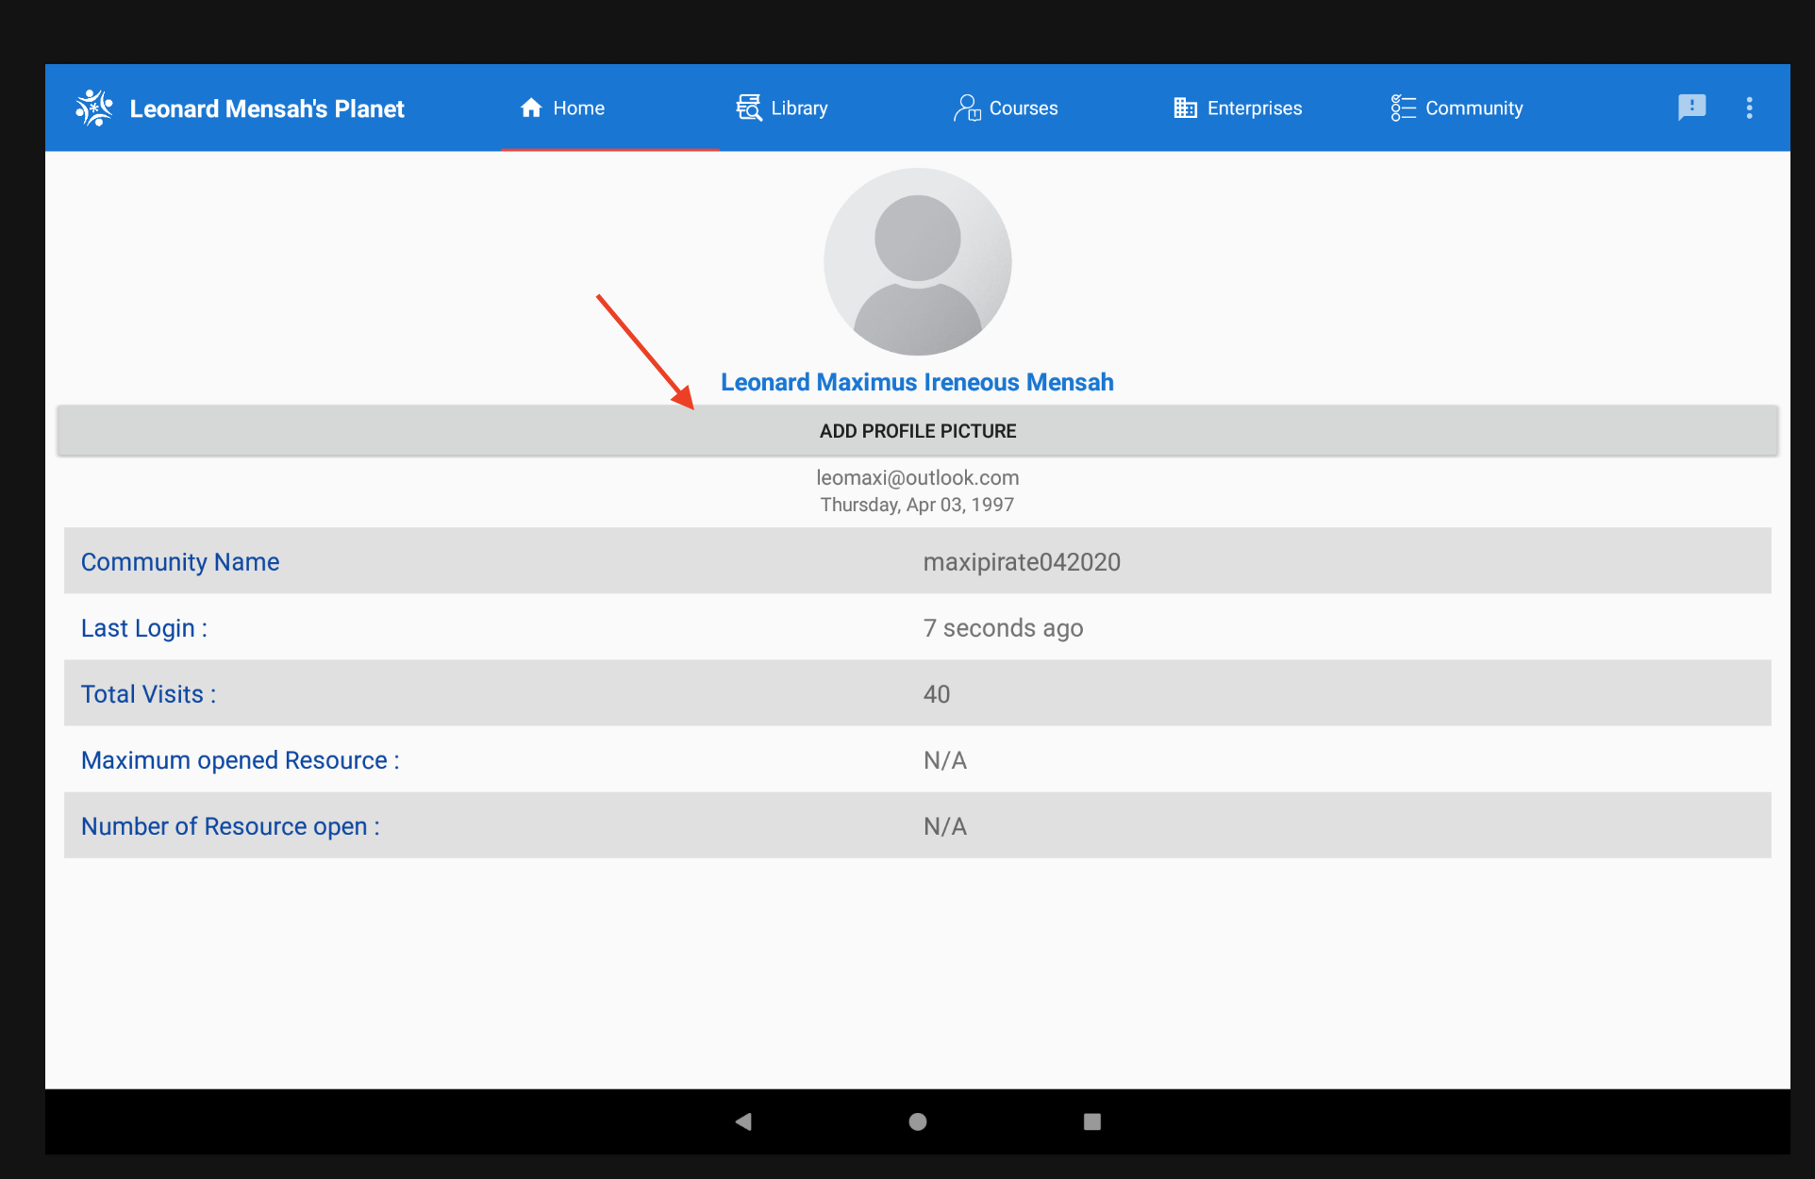
Task: Click the leomaxi@outlook.com email text
Action: (x=917, y=477)
